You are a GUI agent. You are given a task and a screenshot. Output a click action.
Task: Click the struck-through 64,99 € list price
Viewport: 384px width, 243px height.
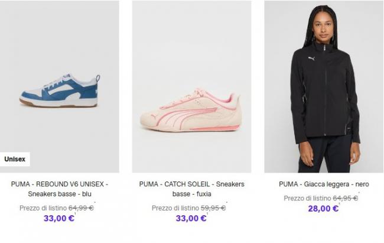[x=81, y=208]
